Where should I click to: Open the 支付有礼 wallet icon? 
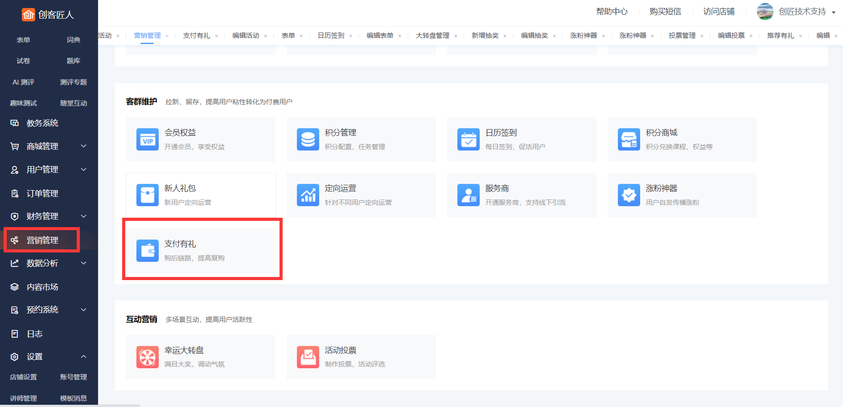click(x=148, y=251)
